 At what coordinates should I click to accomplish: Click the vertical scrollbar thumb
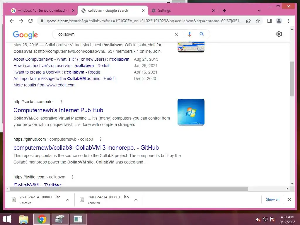click(x=292, y=79)
